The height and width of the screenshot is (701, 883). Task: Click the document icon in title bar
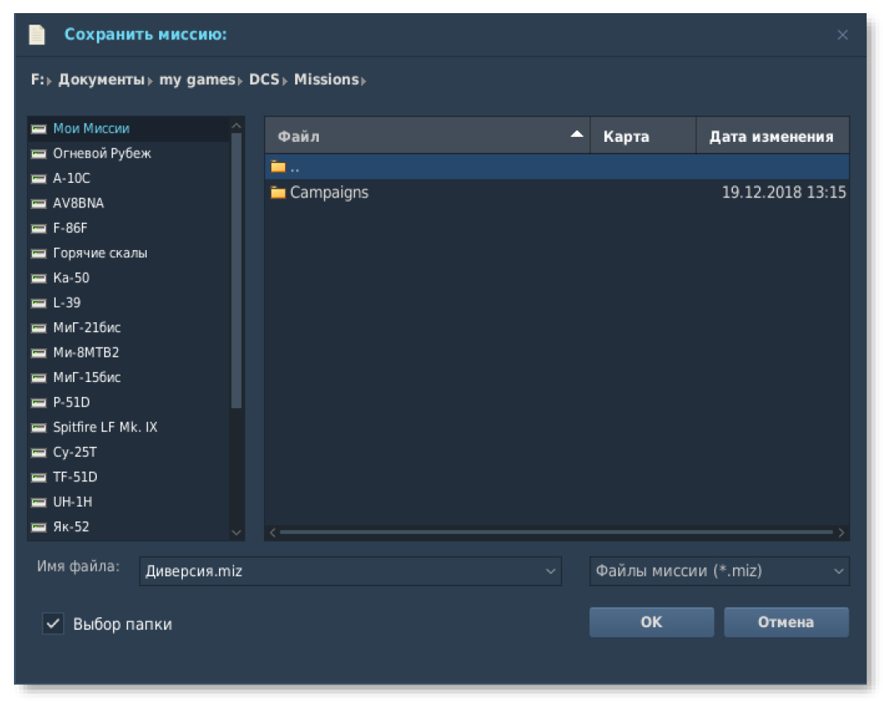click(37, 34)
